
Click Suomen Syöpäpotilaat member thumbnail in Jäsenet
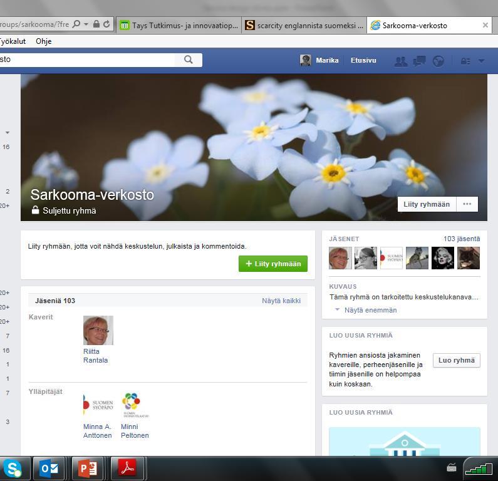392,258
